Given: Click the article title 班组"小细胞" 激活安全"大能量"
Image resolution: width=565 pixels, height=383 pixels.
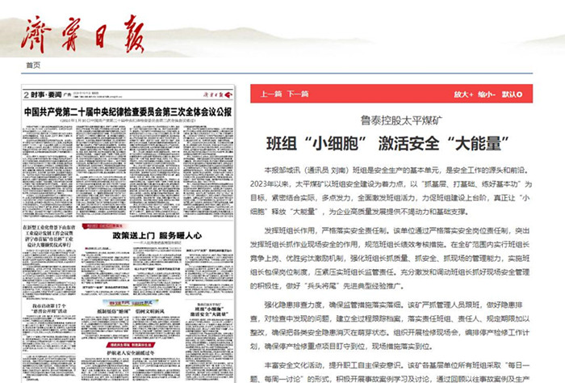Looking at the screenshot, I should 387,143.
